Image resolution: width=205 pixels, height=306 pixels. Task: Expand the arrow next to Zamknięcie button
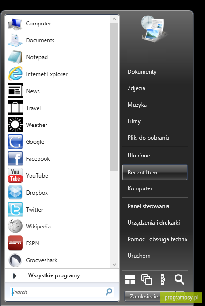pyautogui.click(x=181, y=297)
